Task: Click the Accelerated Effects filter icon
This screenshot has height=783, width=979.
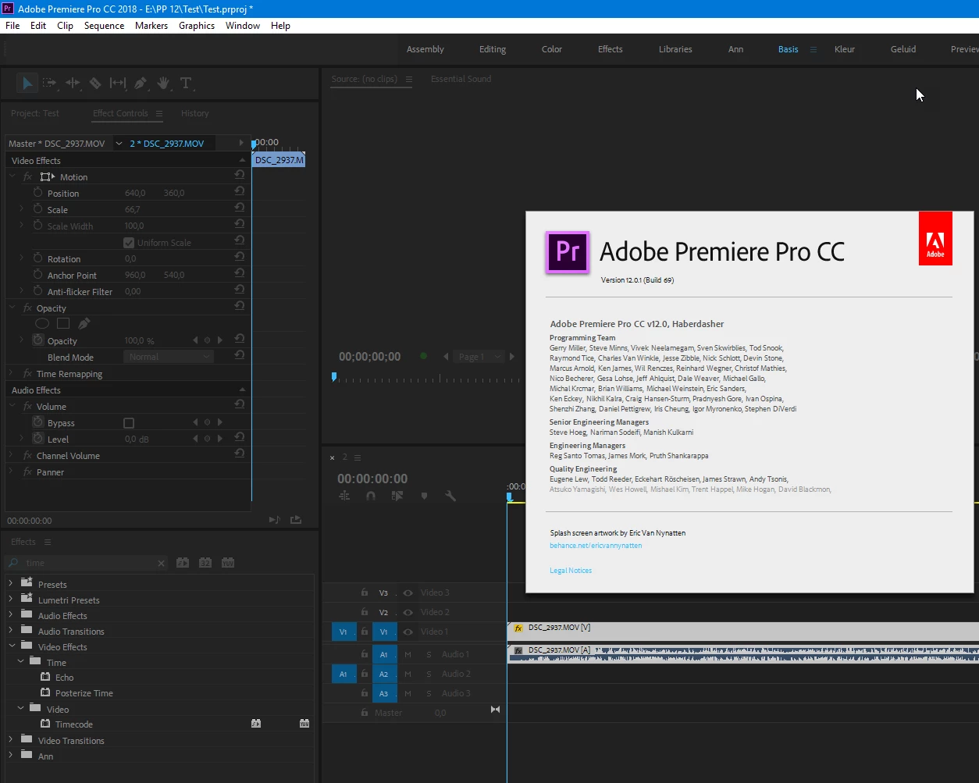Action: click(183, 562)
